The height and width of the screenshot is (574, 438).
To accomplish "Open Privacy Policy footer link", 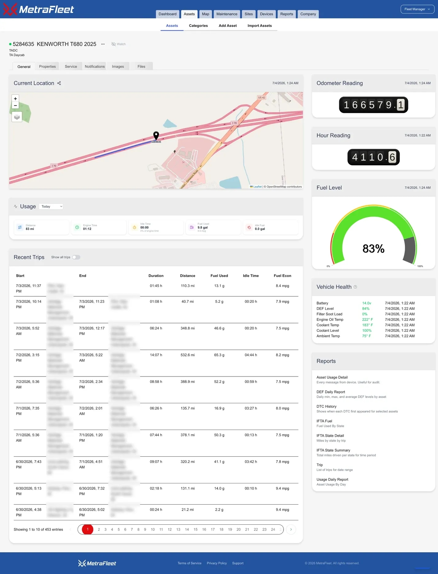I will coord(217,563).
